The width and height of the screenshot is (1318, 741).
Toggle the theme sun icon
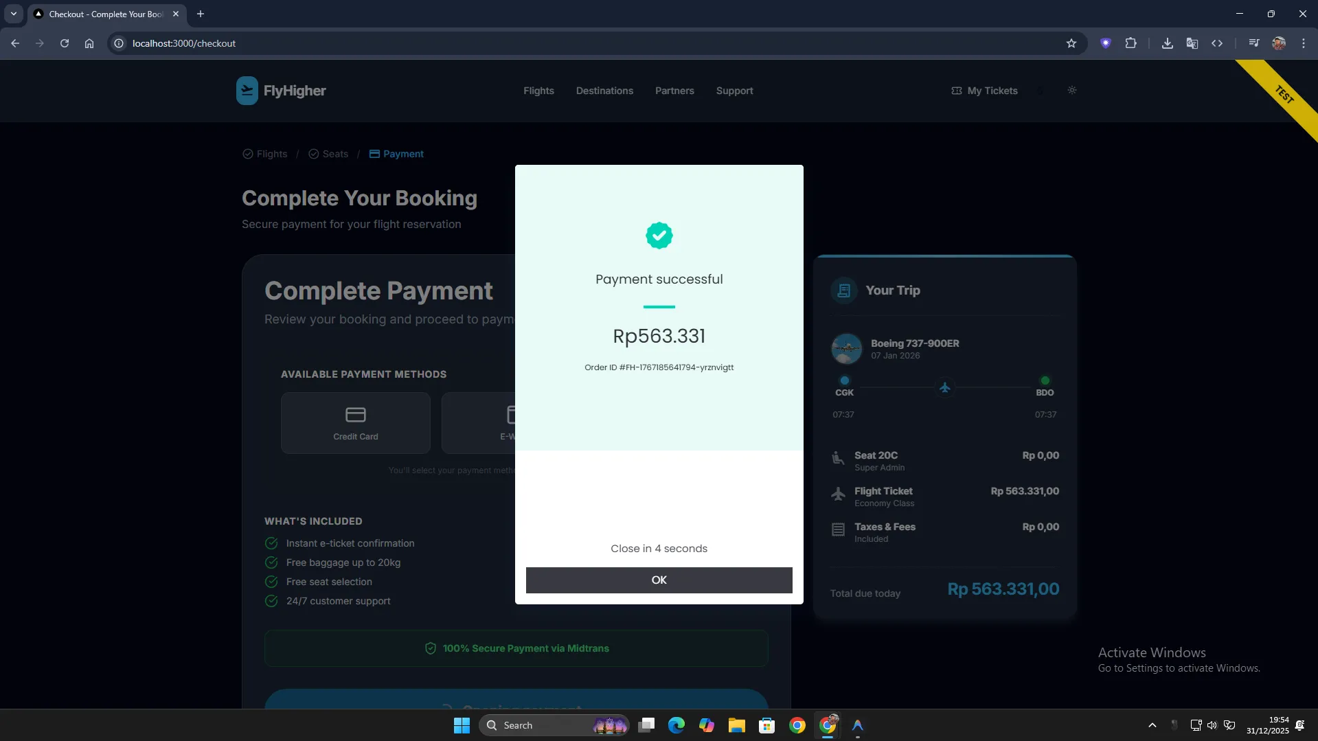pyautogui.click(x=1071, y=91)
